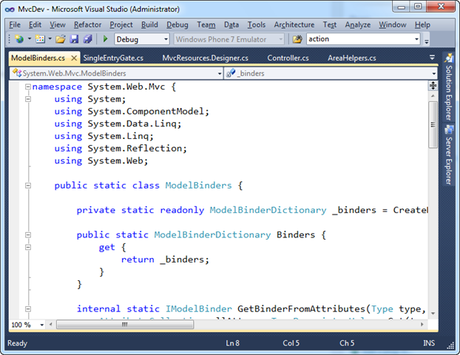
Task: Save the current file with the floppy icon
Action: [74, 39]
